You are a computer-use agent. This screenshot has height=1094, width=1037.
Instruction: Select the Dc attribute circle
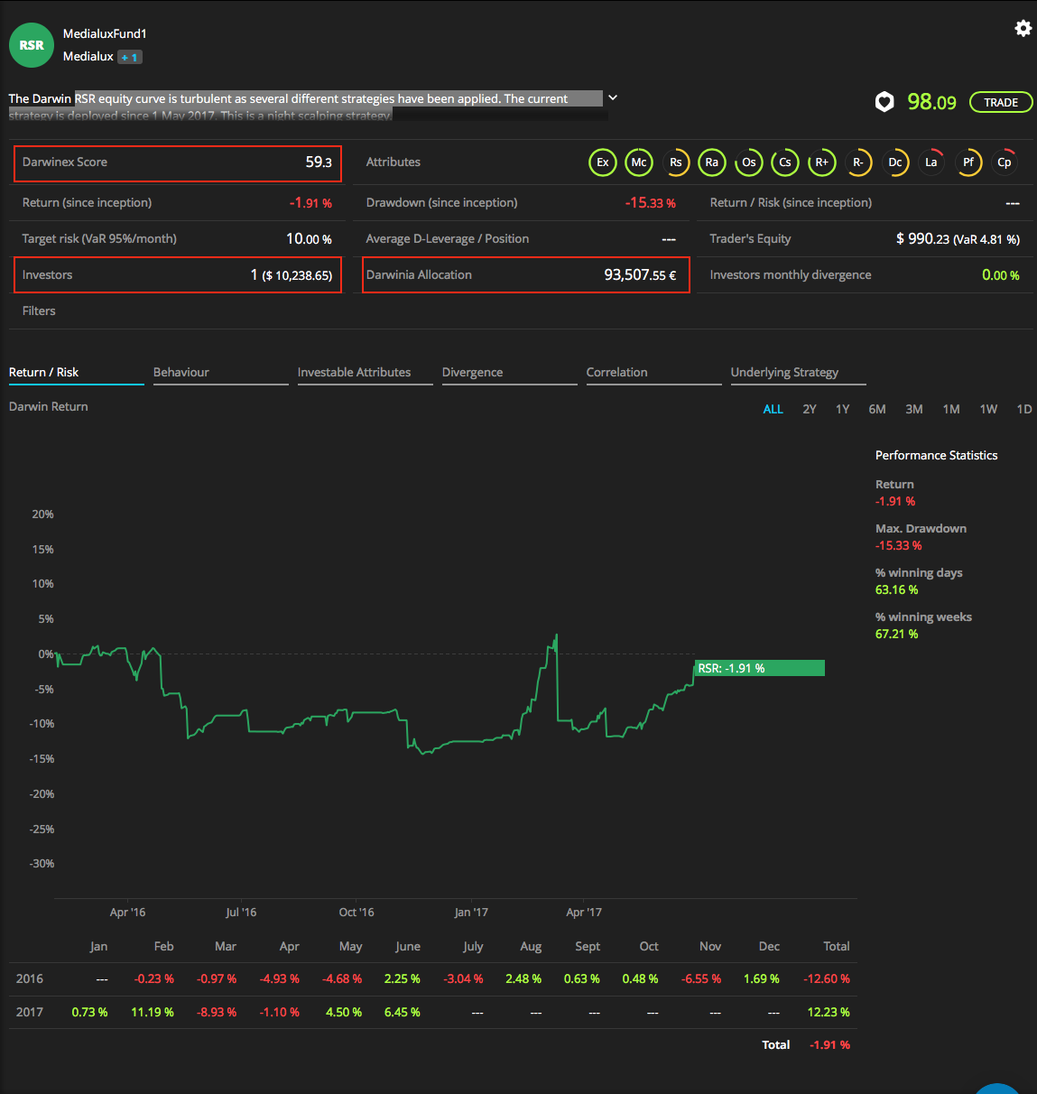point(895,162)
